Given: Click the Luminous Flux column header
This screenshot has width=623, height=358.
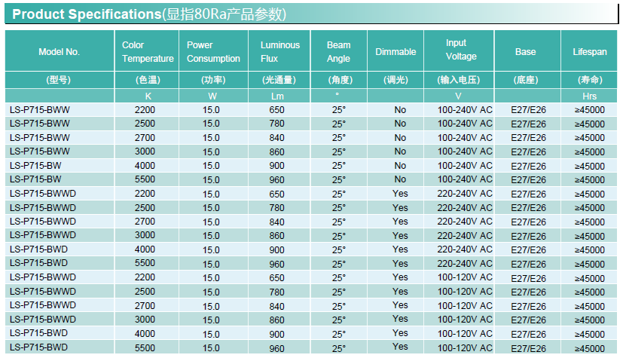Looking at the screenshot, I should pyautogui.click(x=279, y=52).
